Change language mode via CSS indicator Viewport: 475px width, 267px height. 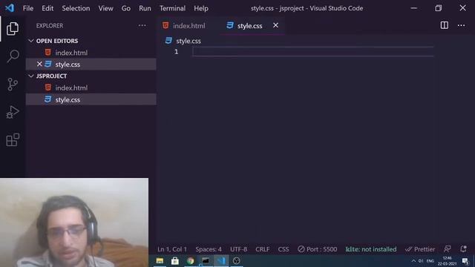pos(284,249)
